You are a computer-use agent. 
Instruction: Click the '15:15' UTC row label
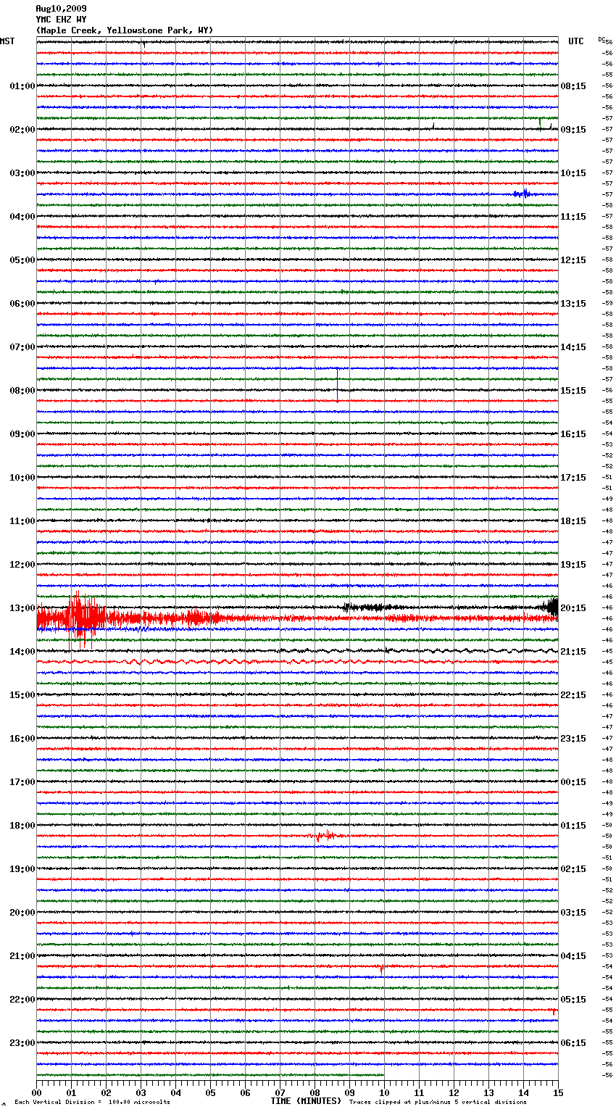tap(573, 391)
